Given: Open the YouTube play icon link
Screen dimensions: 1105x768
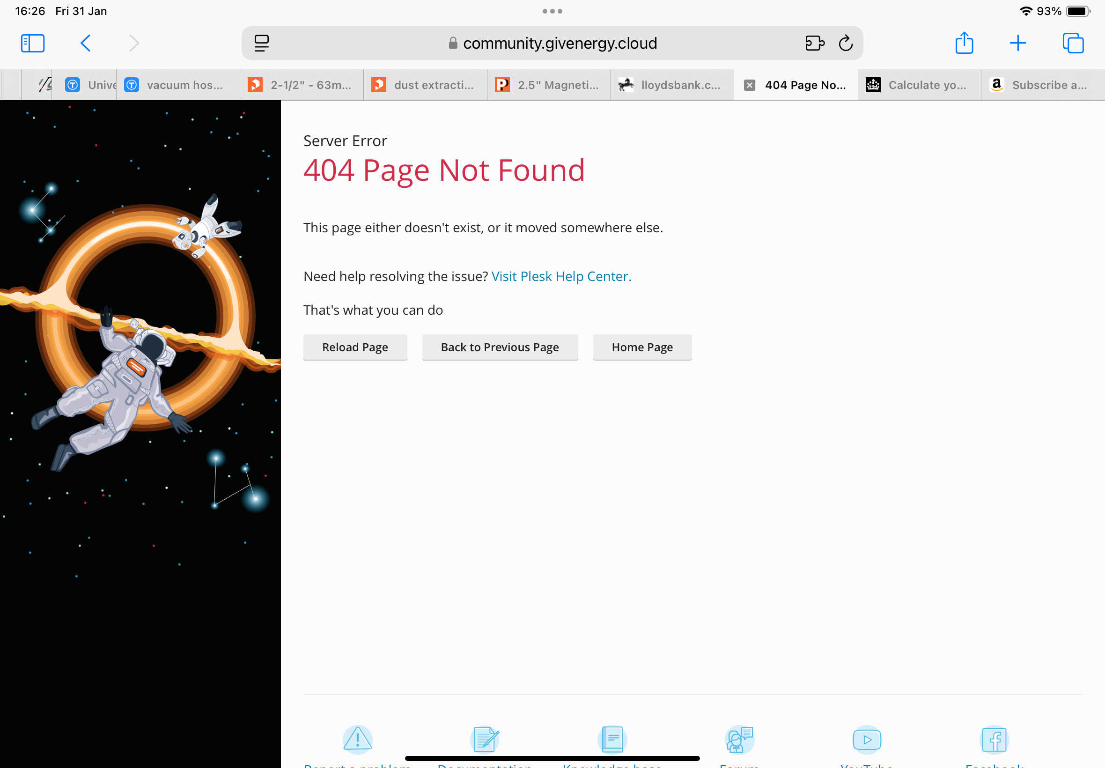Looking at the screenshot, I should [867, 739].
